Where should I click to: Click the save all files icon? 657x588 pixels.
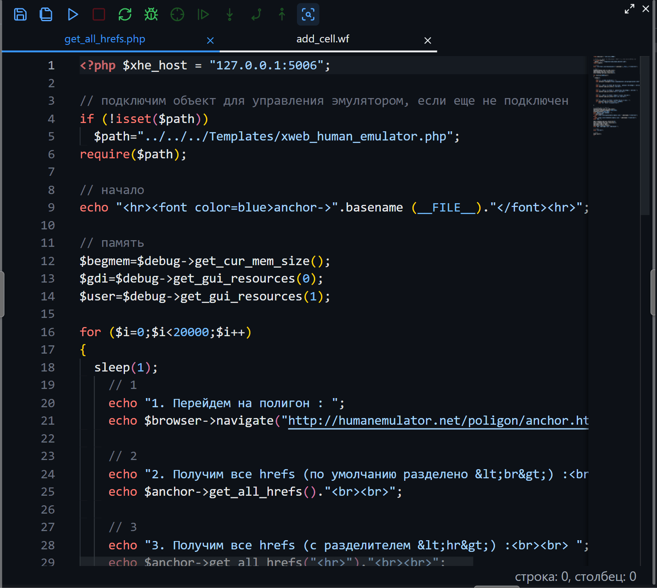tap(46, 15)
